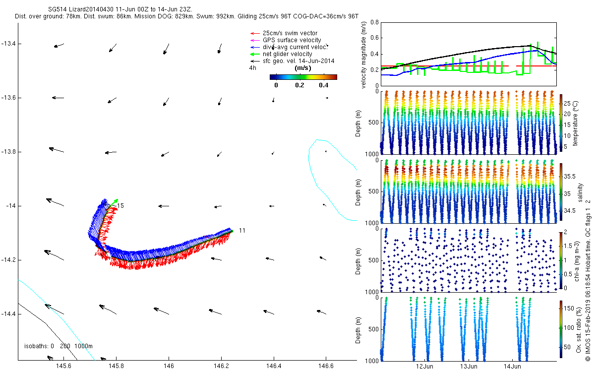Screen dimensions: 595x372
Task: Click the '25' tick on the temperature color bar
Action: (x=568, y=104)
